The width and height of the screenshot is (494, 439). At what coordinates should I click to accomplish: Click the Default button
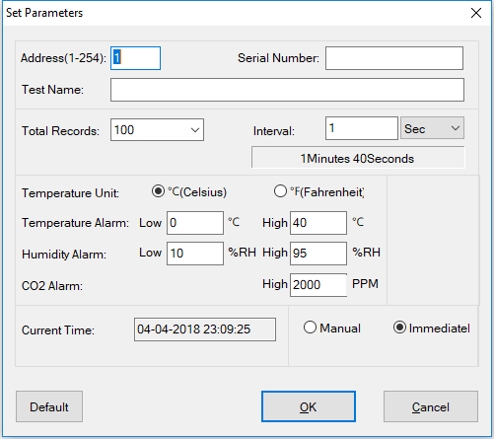[x=49, y=406]
